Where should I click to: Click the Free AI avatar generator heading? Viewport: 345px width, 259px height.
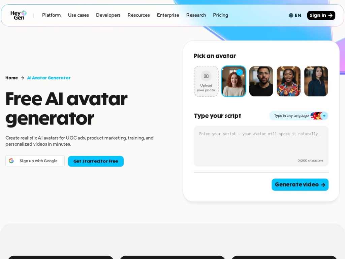(66, 109)
